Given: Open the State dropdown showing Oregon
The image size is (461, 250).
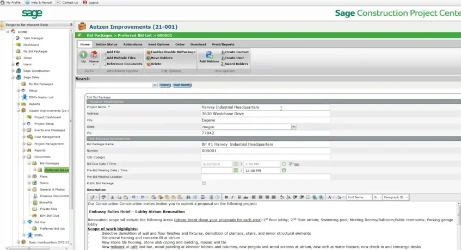Looking at the screenshot, I should point(293,127).
